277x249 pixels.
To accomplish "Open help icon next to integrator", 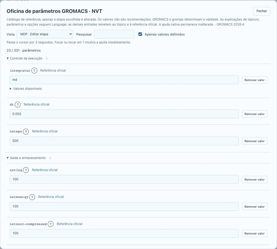I will tap(34, 71).
